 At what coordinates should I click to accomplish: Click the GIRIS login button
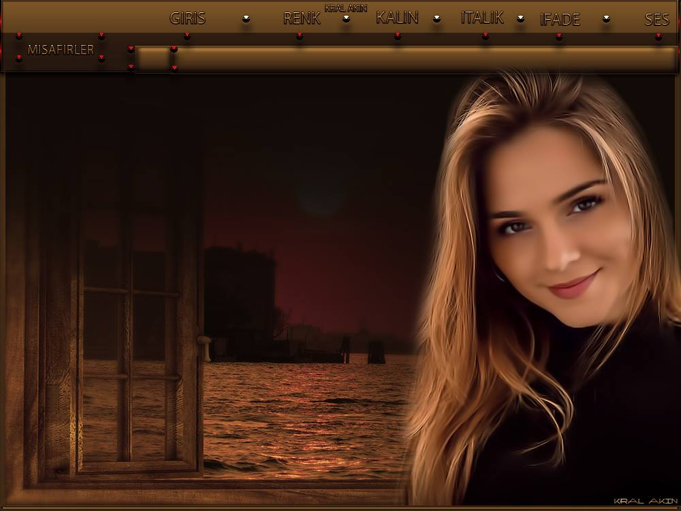(x=187, y=18)
